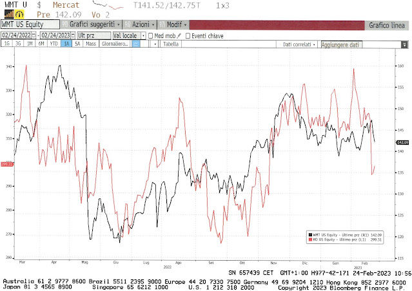The width and height of the screenshot is (412, 291).
Task: Select the 5A time range tab
Action: tap(77, 44)
